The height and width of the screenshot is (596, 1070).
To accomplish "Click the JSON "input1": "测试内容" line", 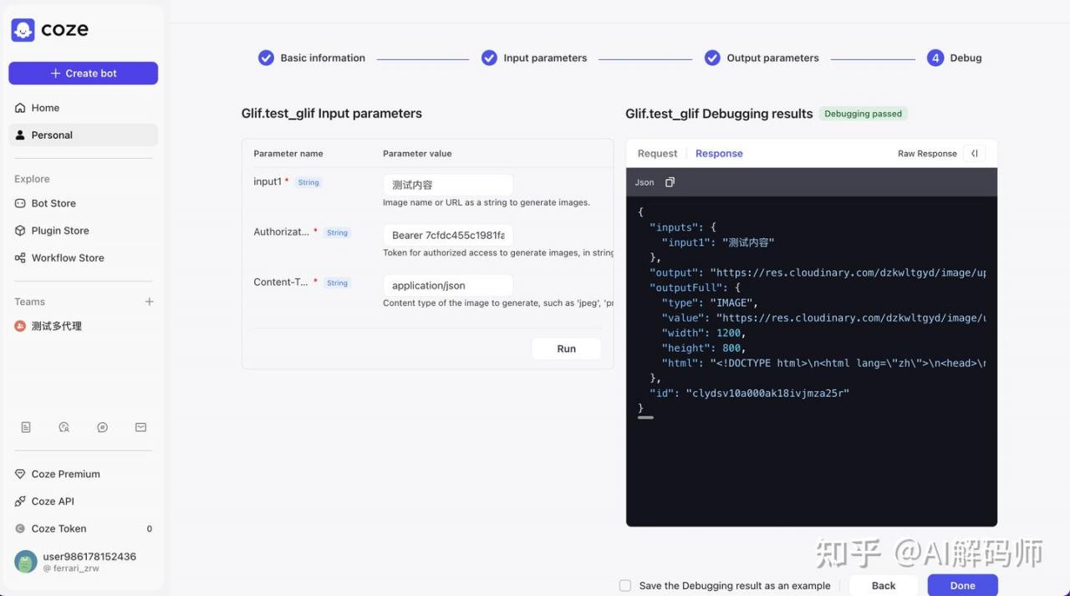I will click(718, 242).
